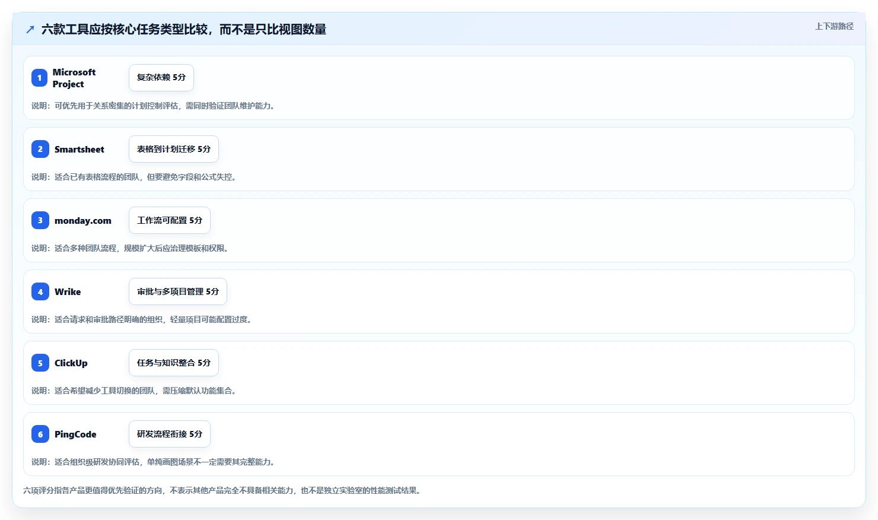Select the 工作流可配置 5分 tag
This screenshot has width=878, height=520.
pyautogui.click(x=170, y=220)
